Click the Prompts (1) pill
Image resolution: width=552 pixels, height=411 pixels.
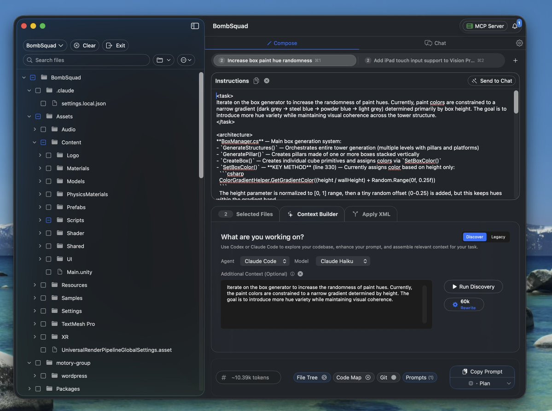pos(419,377)
